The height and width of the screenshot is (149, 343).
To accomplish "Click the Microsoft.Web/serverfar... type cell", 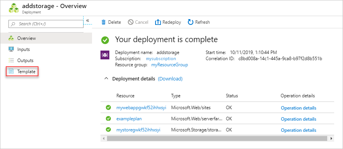I will (197, 119).
